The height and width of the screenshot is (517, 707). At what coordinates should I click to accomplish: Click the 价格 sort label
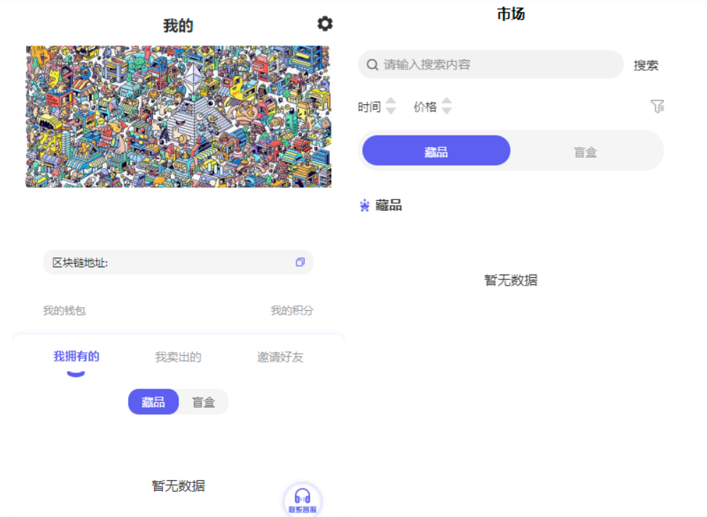[x=425, y=107]
